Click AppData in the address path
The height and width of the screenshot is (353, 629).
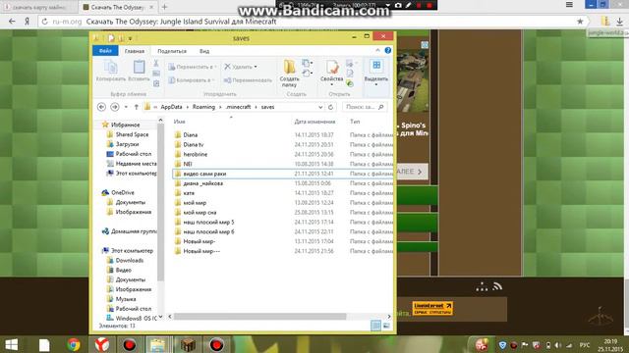click(x=171, y=107)
